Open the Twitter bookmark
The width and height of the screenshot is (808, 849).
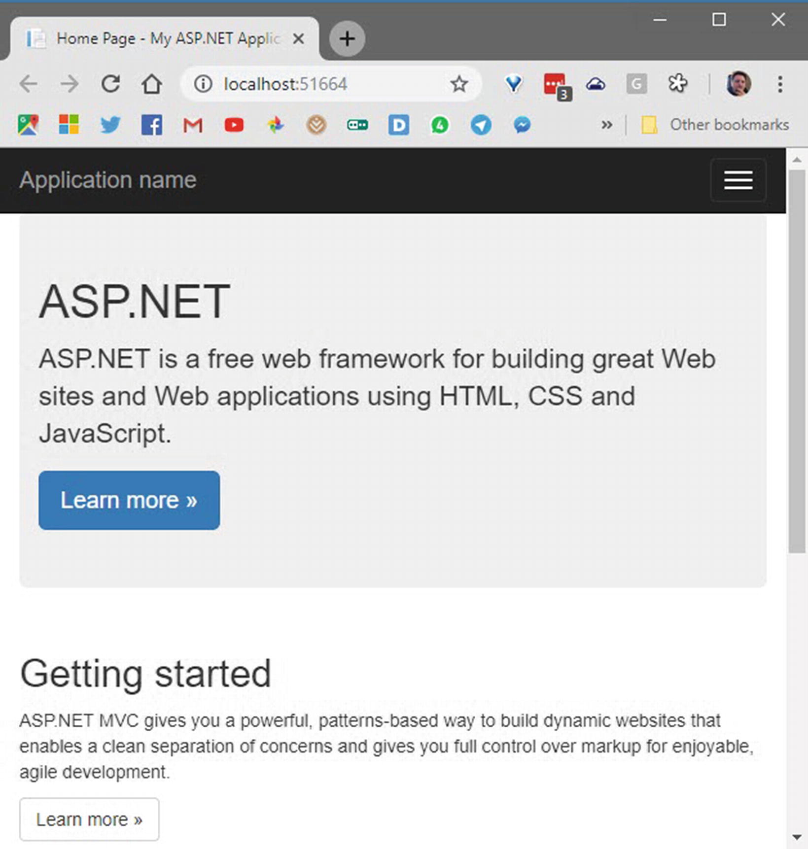[110, 125]
